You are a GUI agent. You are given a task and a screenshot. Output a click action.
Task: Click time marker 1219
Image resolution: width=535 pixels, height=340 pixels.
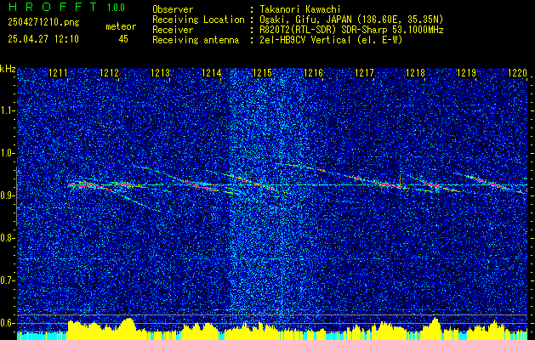pos(466,73)
